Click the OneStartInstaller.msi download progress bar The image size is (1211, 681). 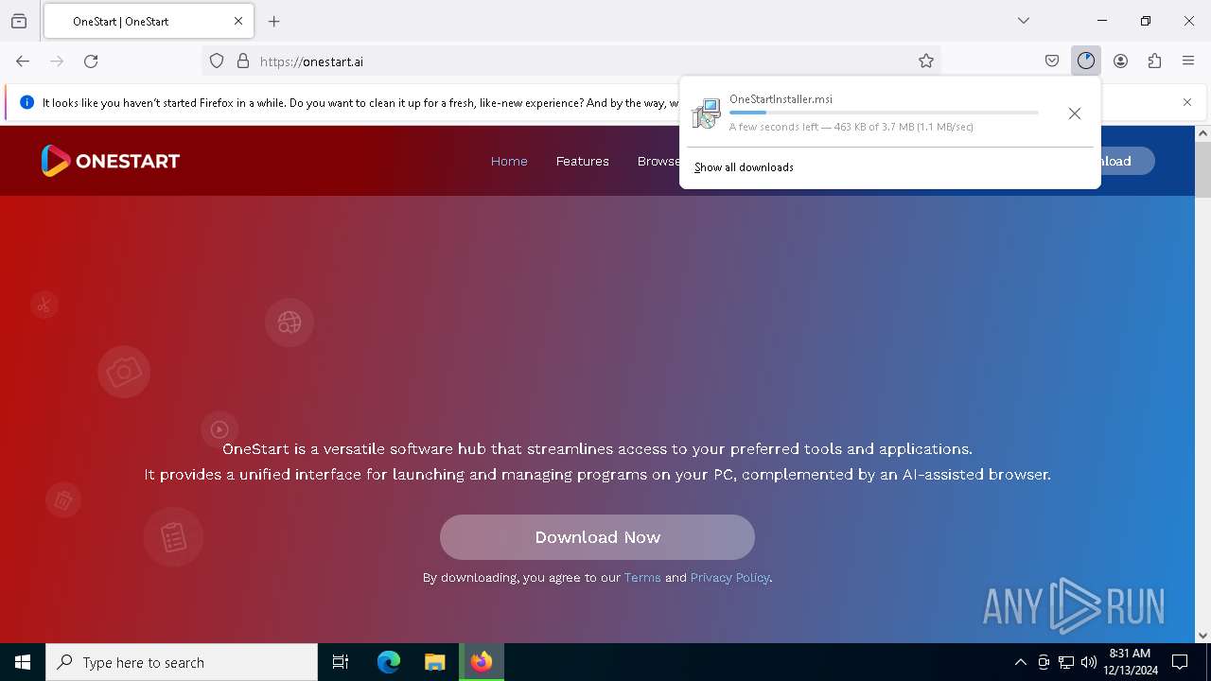coord(884,113)
